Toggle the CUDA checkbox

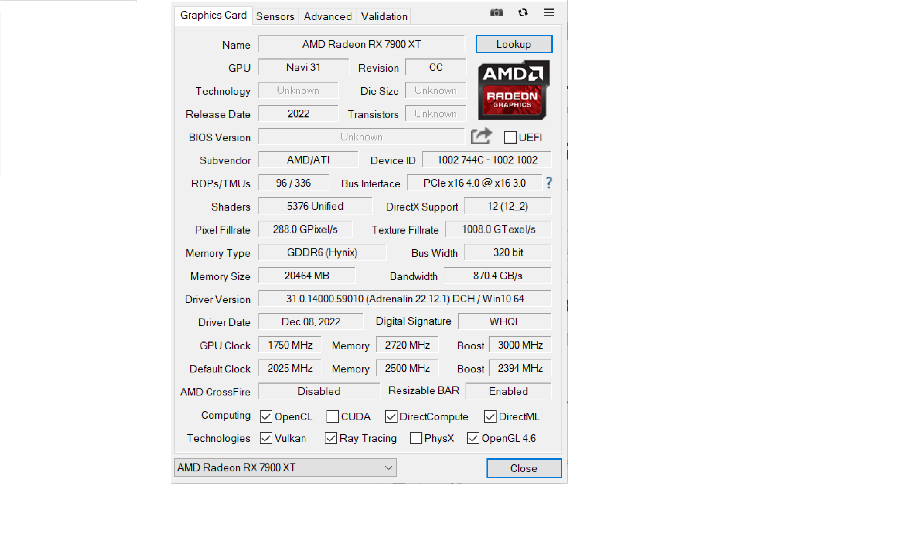click(332, 416)
